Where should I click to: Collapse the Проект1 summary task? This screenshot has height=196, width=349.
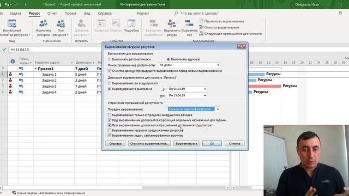point(35,69)
